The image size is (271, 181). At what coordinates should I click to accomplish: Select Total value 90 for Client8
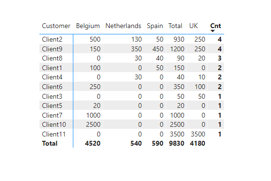pos(181,58)
